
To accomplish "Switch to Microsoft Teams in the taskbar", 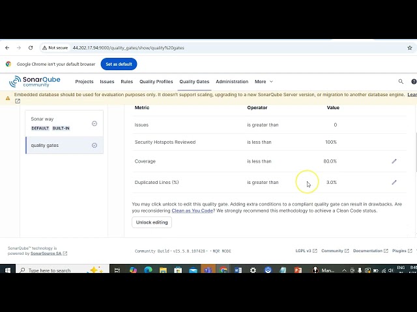I will [208, 270].
